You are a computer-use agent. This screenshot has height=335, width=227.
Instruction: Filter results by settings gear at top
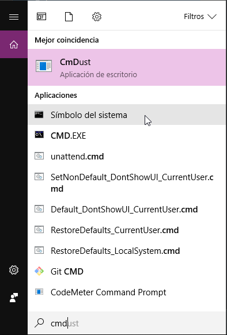pos(96,17)
